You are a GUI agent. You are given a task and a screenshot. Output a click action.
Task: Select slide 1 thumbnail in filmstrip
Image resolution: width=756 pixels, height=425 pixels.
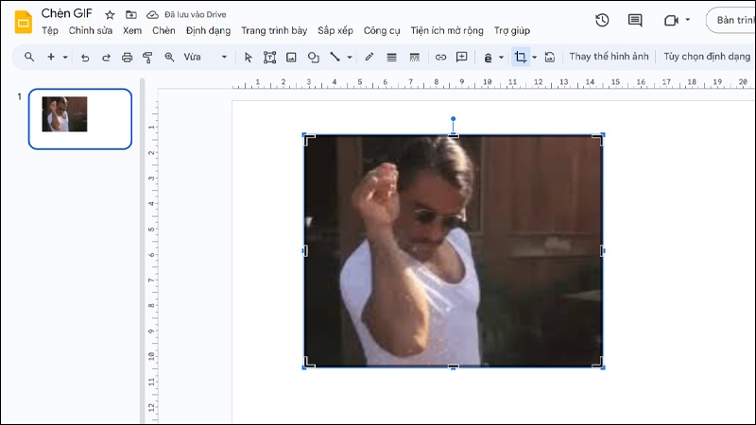click(80, 119)
